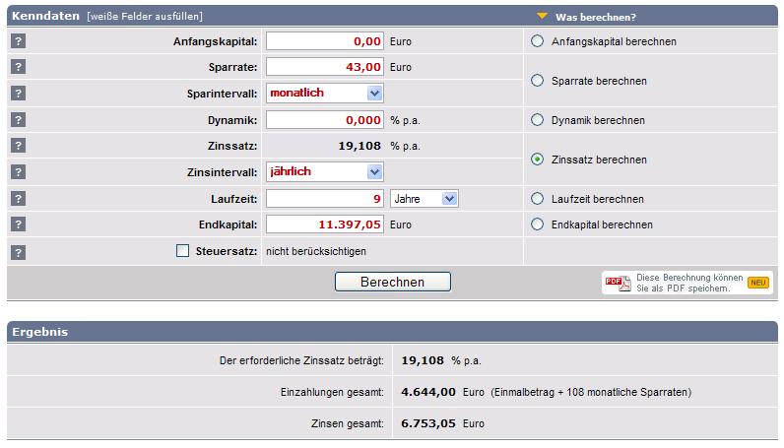
Task: Focus the Sparrate input with 43,00
Action: [x=324, y=67]
